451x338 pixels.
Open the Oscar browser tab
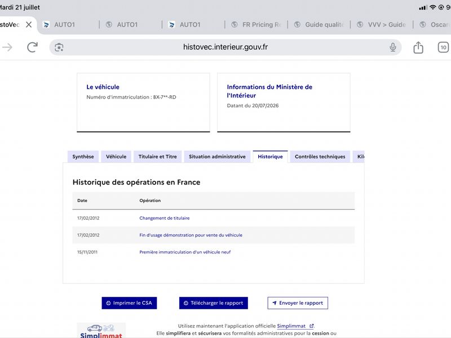click(x=434, y=25)
